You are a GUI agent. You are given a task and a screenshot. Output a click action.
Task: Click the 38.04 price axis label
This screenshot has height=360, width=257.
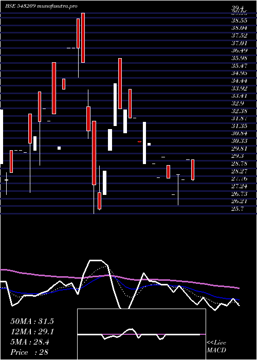[239, 28]
